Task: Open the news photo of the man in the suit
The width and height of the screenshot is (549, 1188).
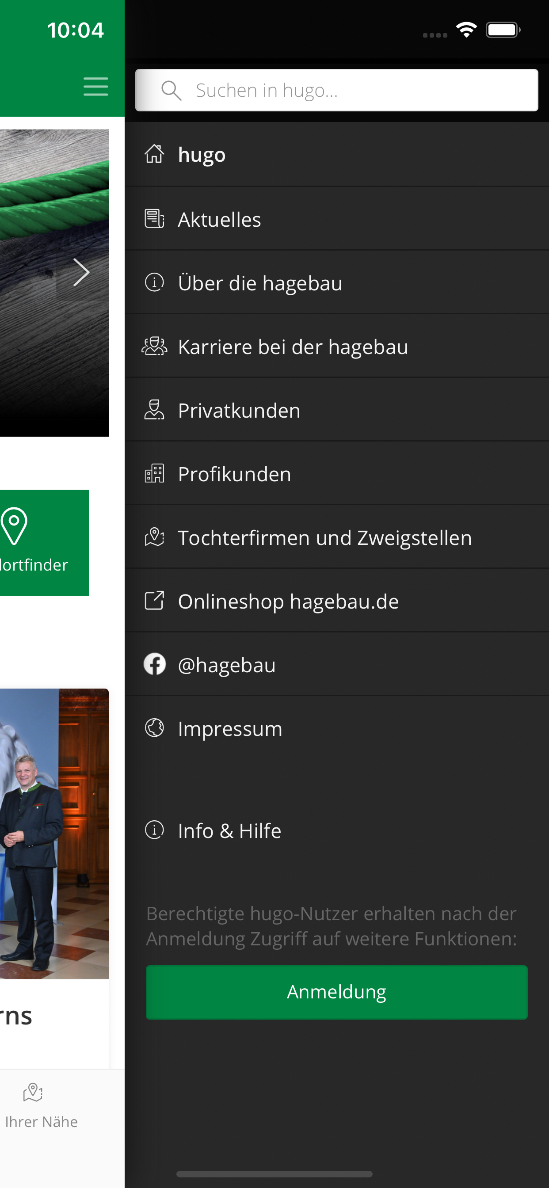Action: (54, 834)
